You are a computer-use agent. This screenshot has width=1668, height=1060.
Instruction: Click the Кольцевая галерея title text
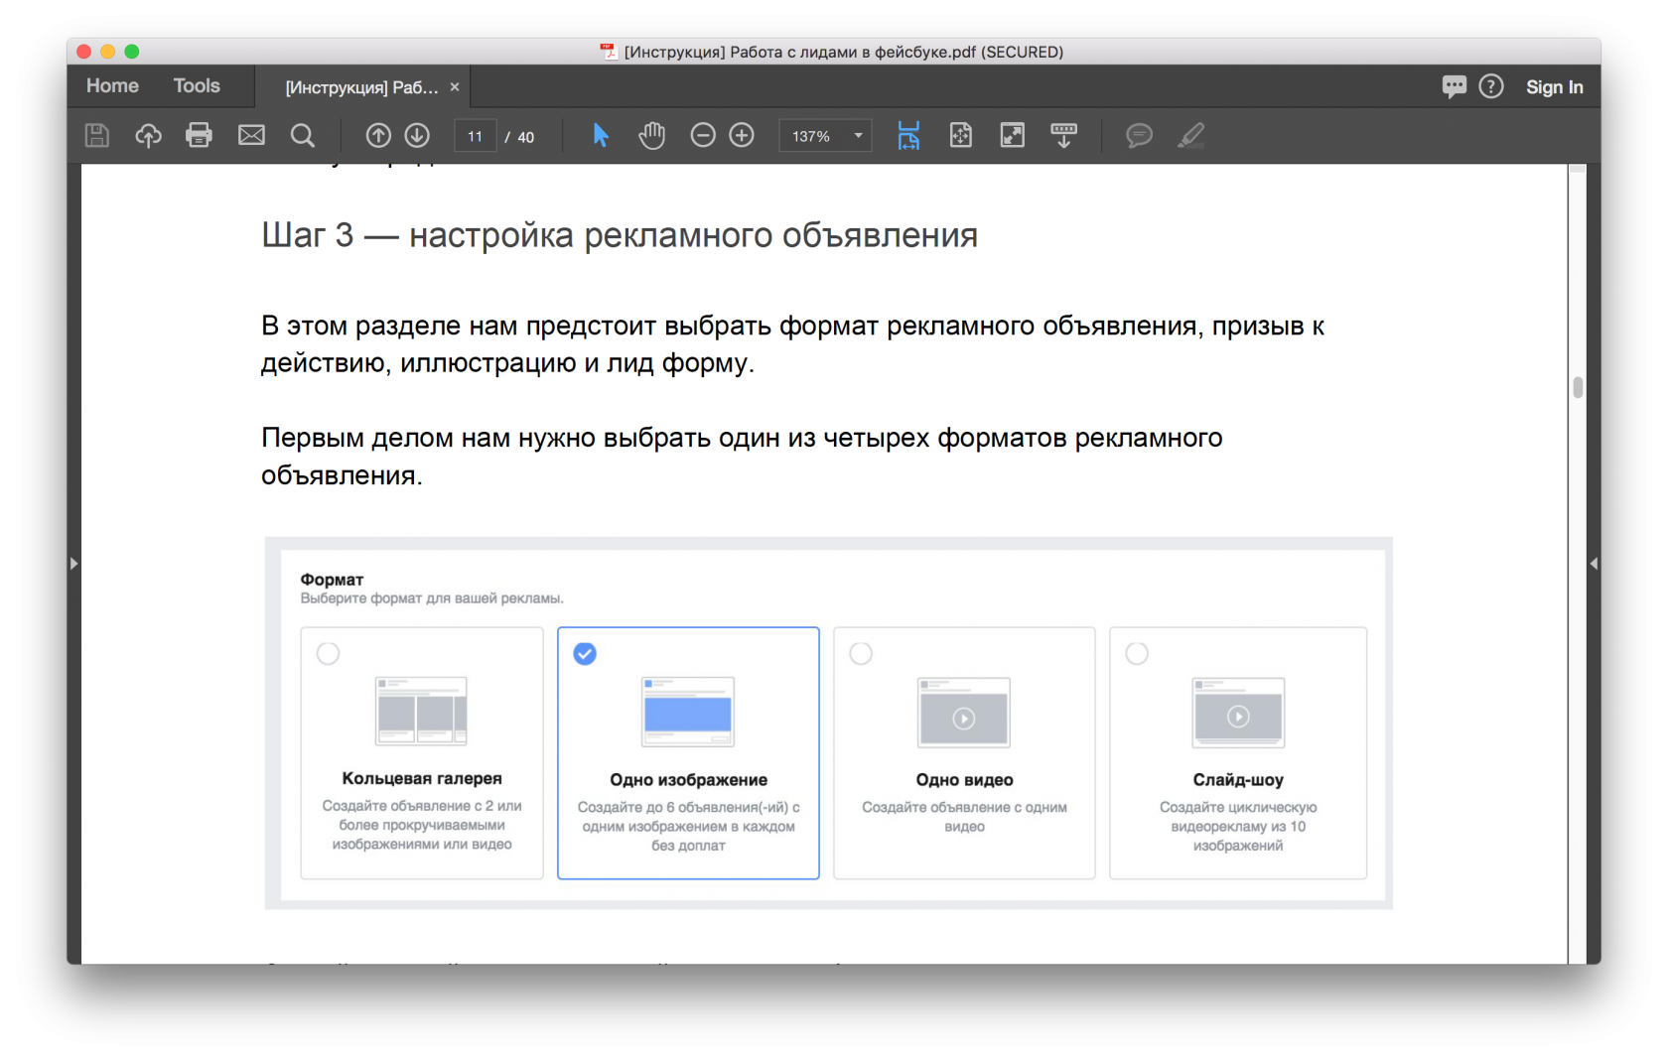[422, 778]
